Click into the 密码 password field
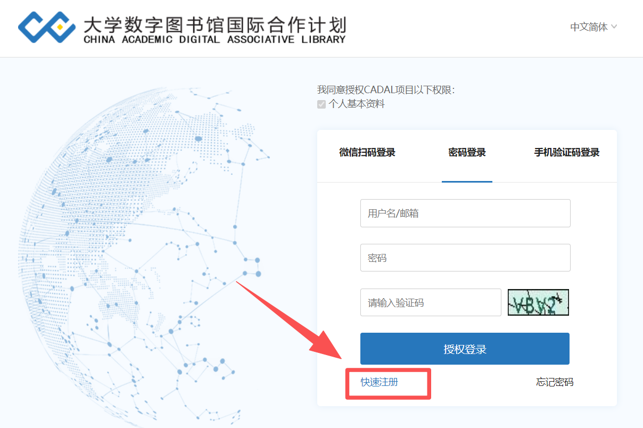 [x=465, y=258]
